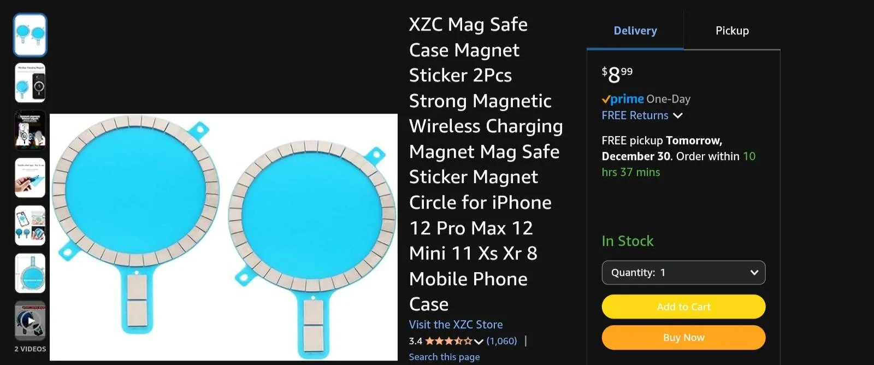Click the Prime badge icon

[623, 99]
